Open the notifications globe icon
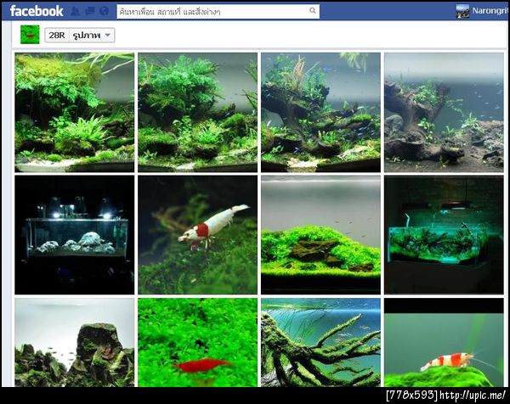510x404 pixels. pos(104,11)
